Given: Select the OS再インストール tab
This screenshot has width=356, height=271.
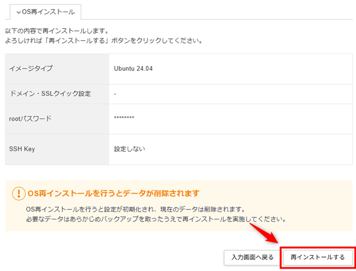Looking at the screenshot, I should [x=46, y=12].
